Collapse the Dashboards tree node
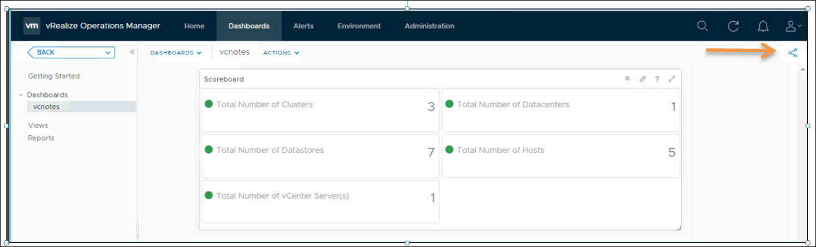Image resolution: width=816 pixels, height=247 pixels. 21,95
